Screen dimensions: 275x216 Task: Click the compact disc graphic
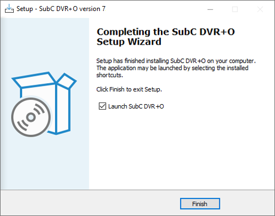click(31, 117)
